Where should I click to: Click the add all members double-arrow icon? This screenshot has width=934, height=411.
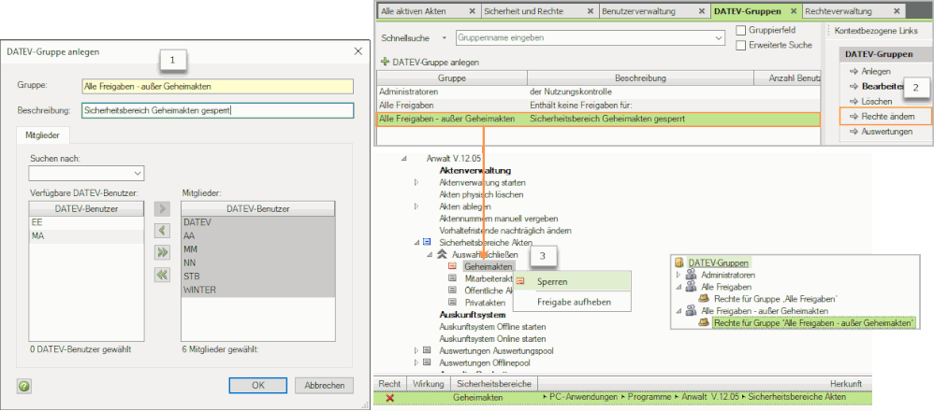click(160, 251)
